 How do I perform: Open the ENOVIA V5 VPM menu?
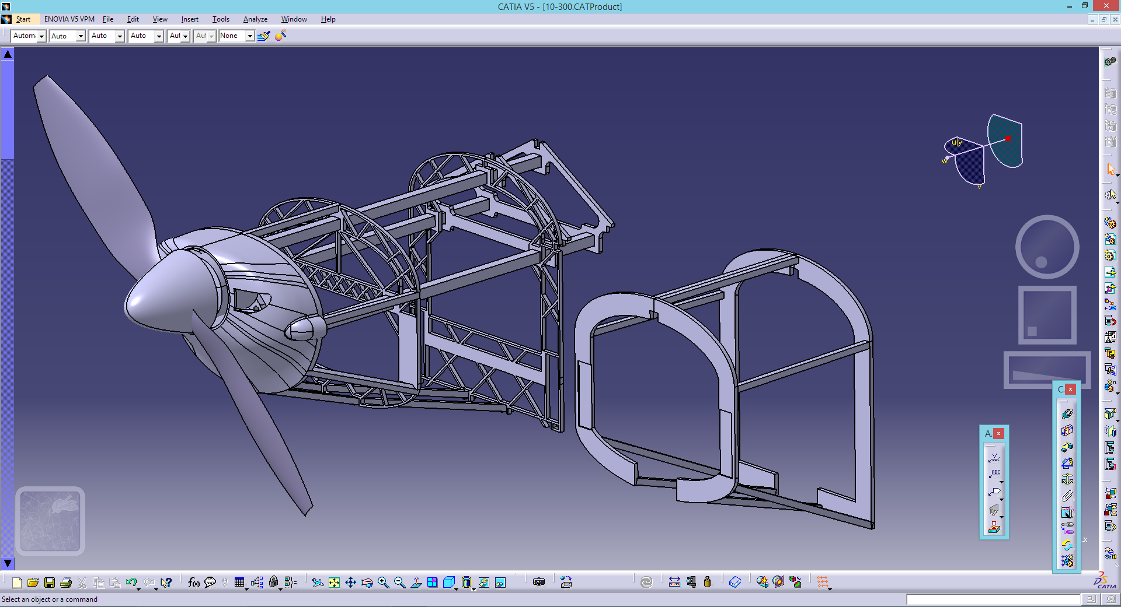tap(69, 19)
